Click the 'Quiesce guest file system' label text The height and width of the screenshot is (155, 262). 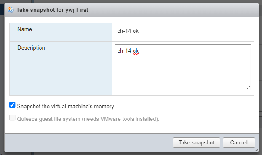tap(88, 119)
